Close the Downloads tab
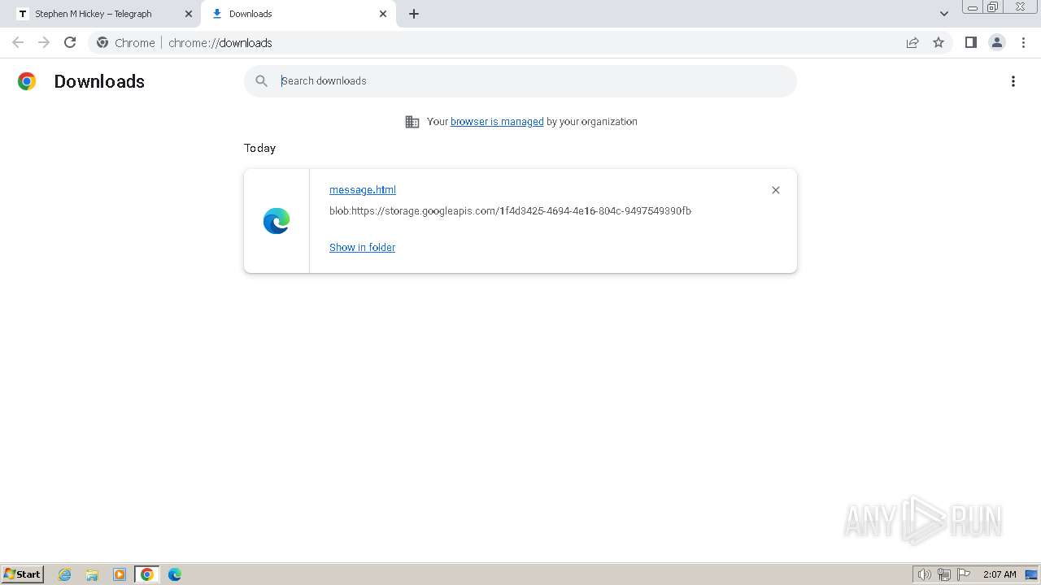This screenshot has width=1041, height=585. [383, 14]
